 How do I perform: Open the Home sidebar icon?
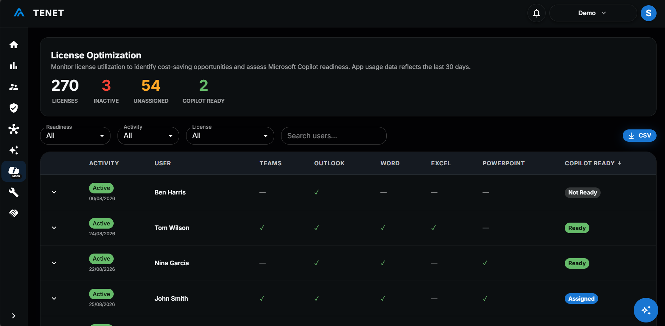[x=14, y=45]
